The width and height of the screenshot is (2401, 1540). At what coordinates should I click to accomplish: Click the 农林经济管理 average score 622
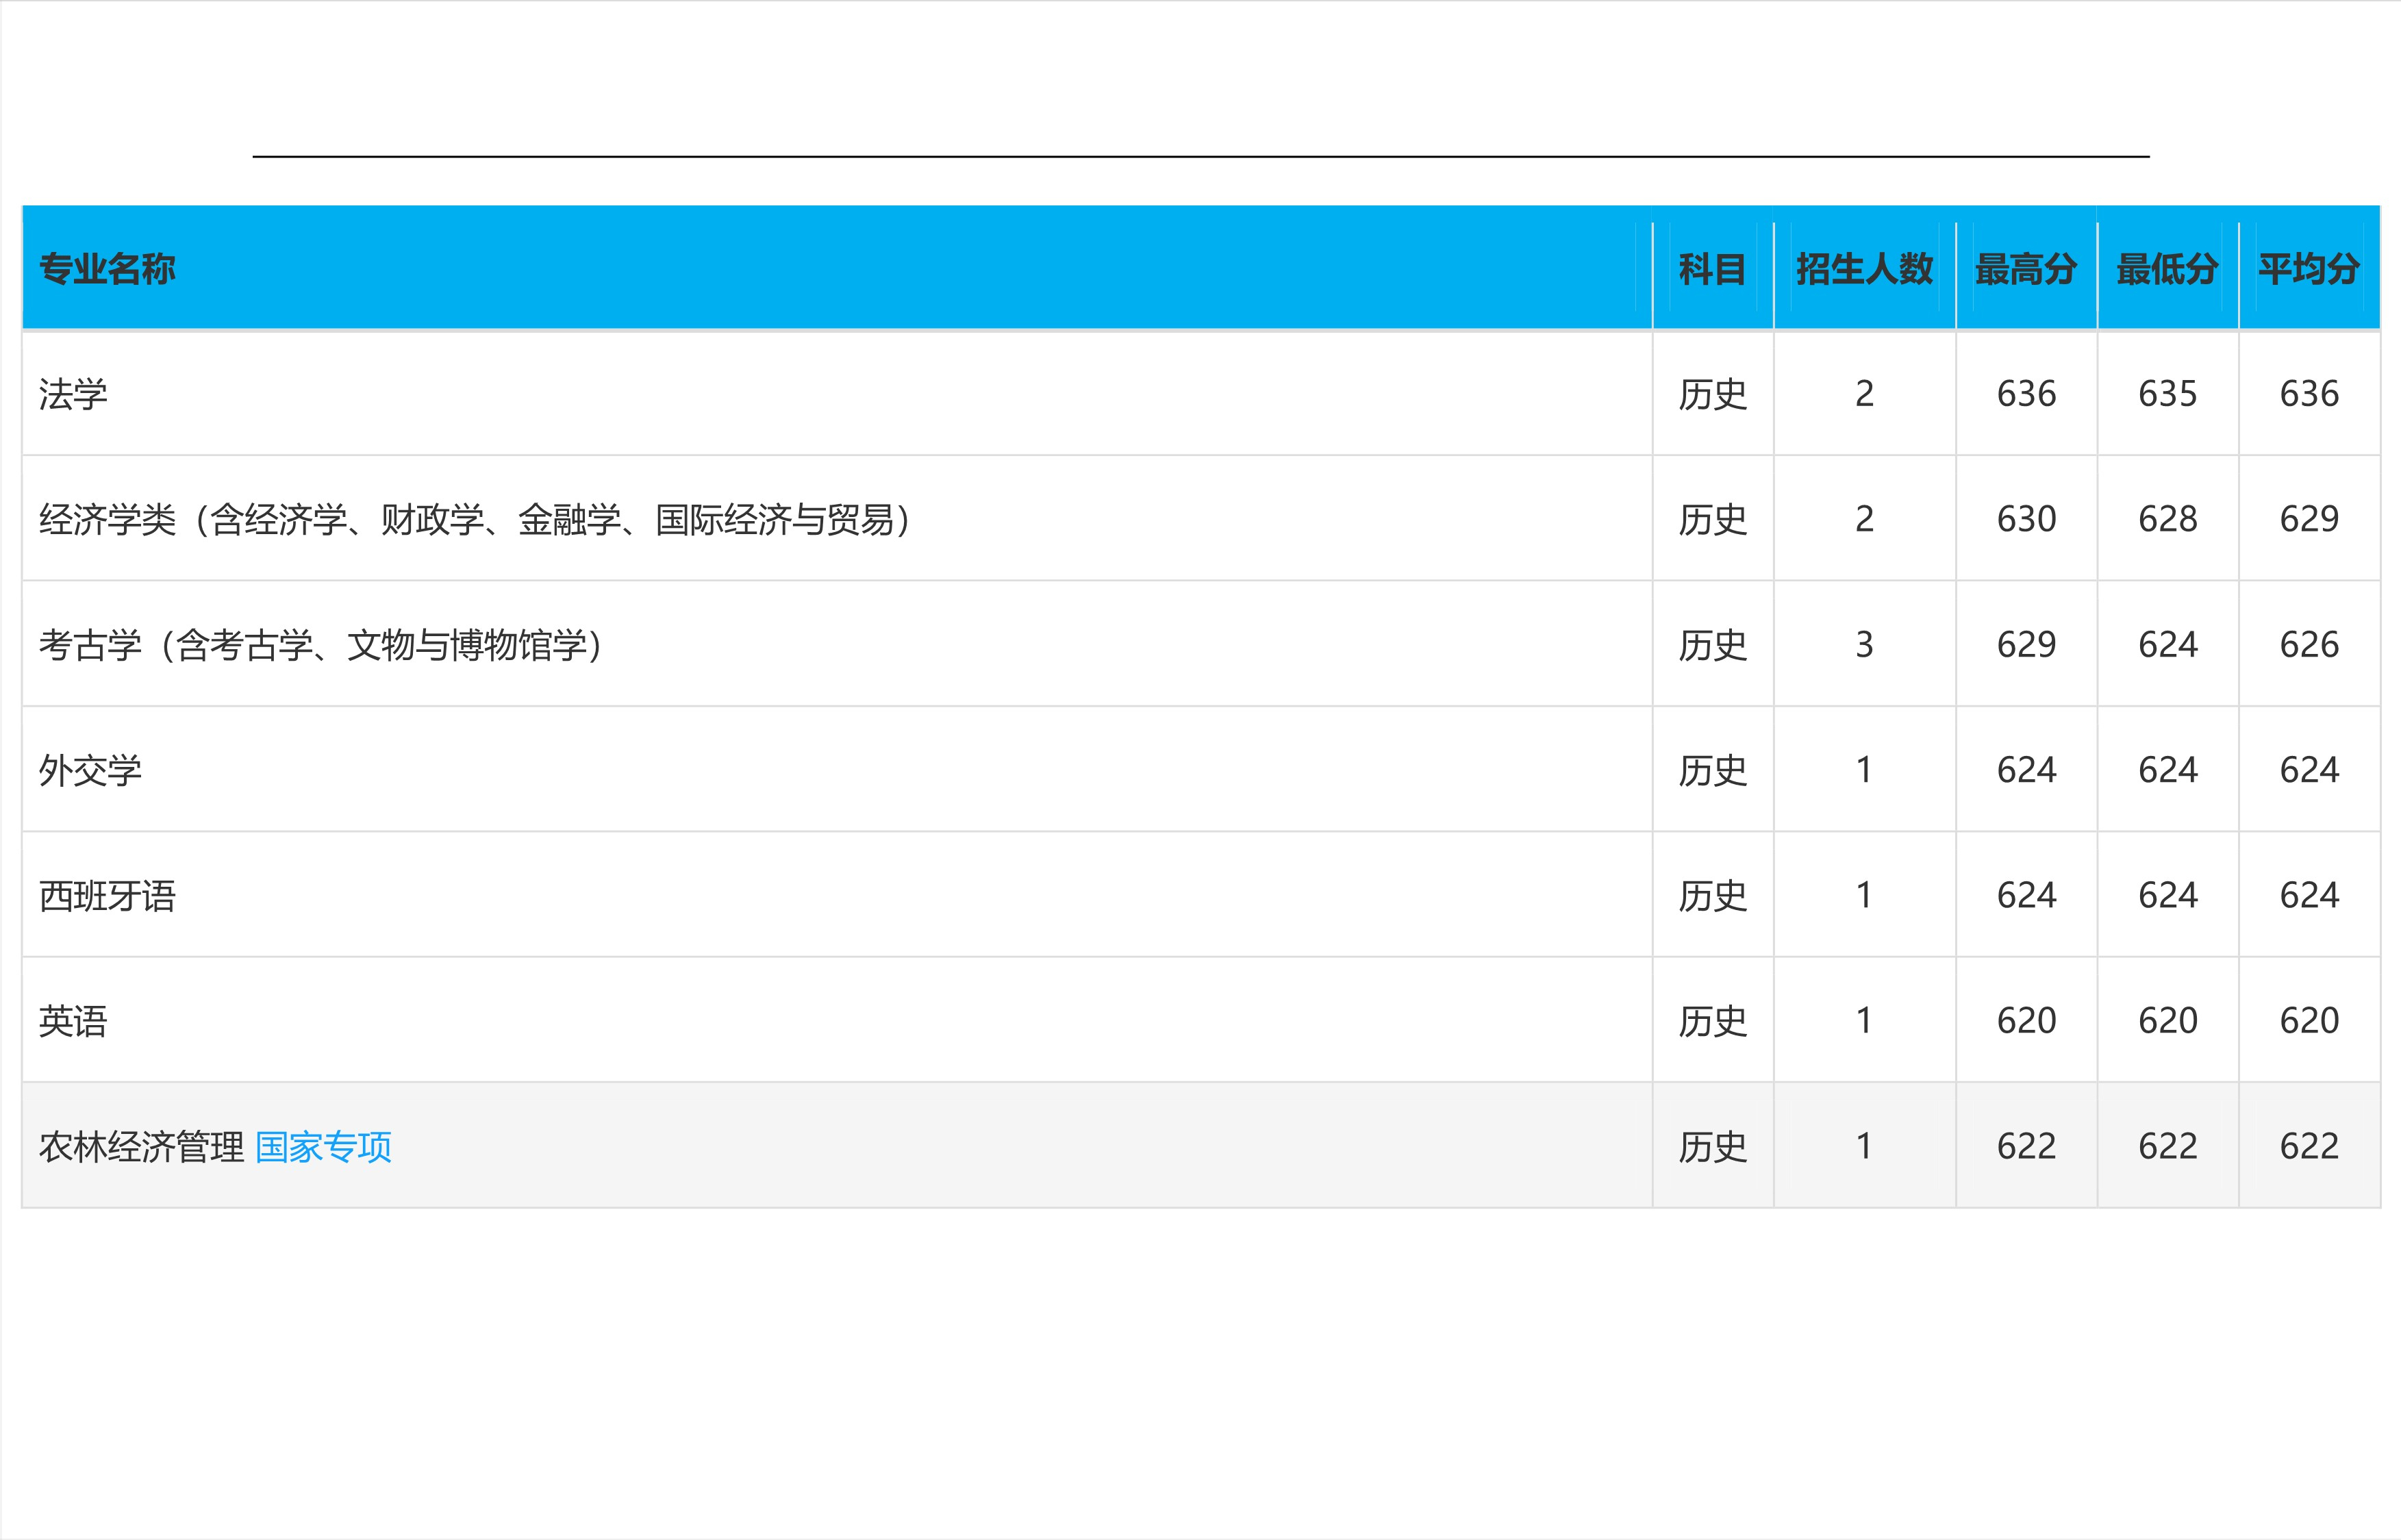click(2308, 1146)
